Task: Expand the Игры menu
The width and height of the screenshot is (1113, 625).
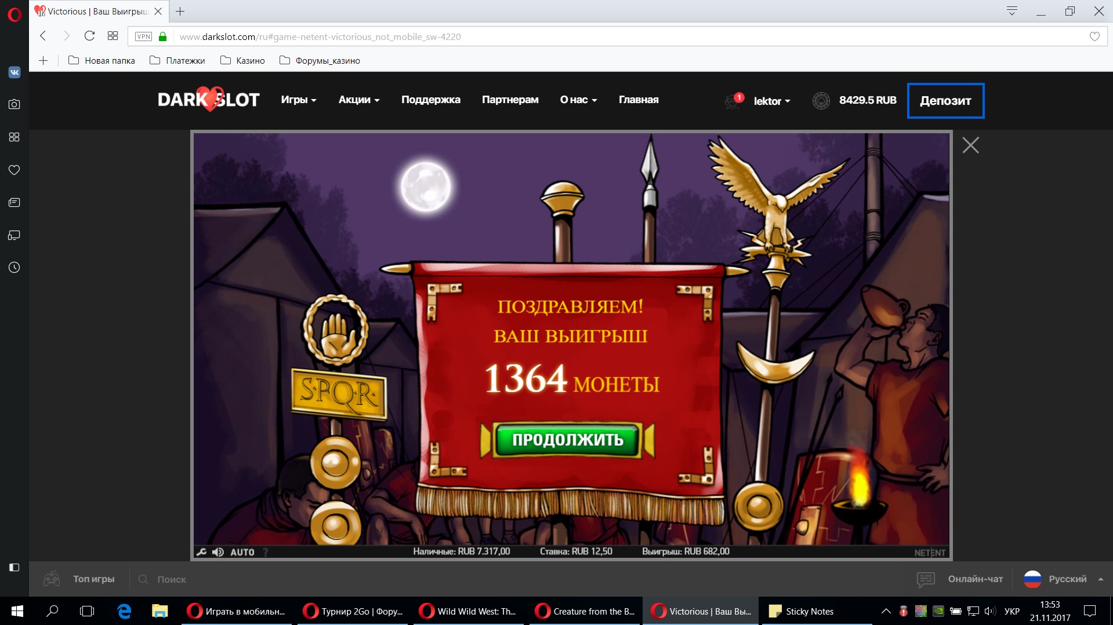Action: coord(299,100)
